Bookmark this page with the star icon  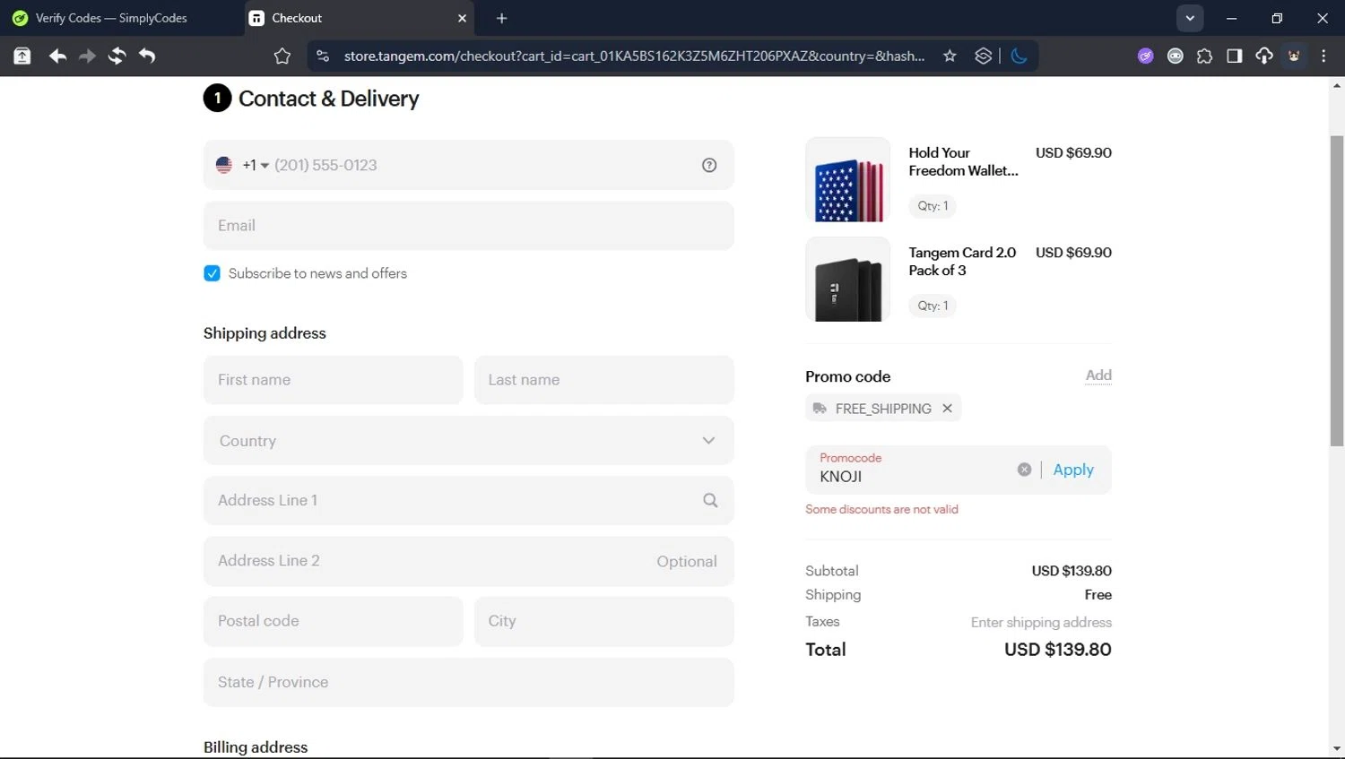pos(950,56)
